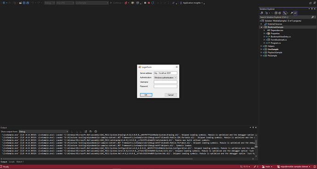Toggle Preview Selected Items in Solution Explorer
The image size is (317, 169).
pyautogui.click(x=295, y=13)
